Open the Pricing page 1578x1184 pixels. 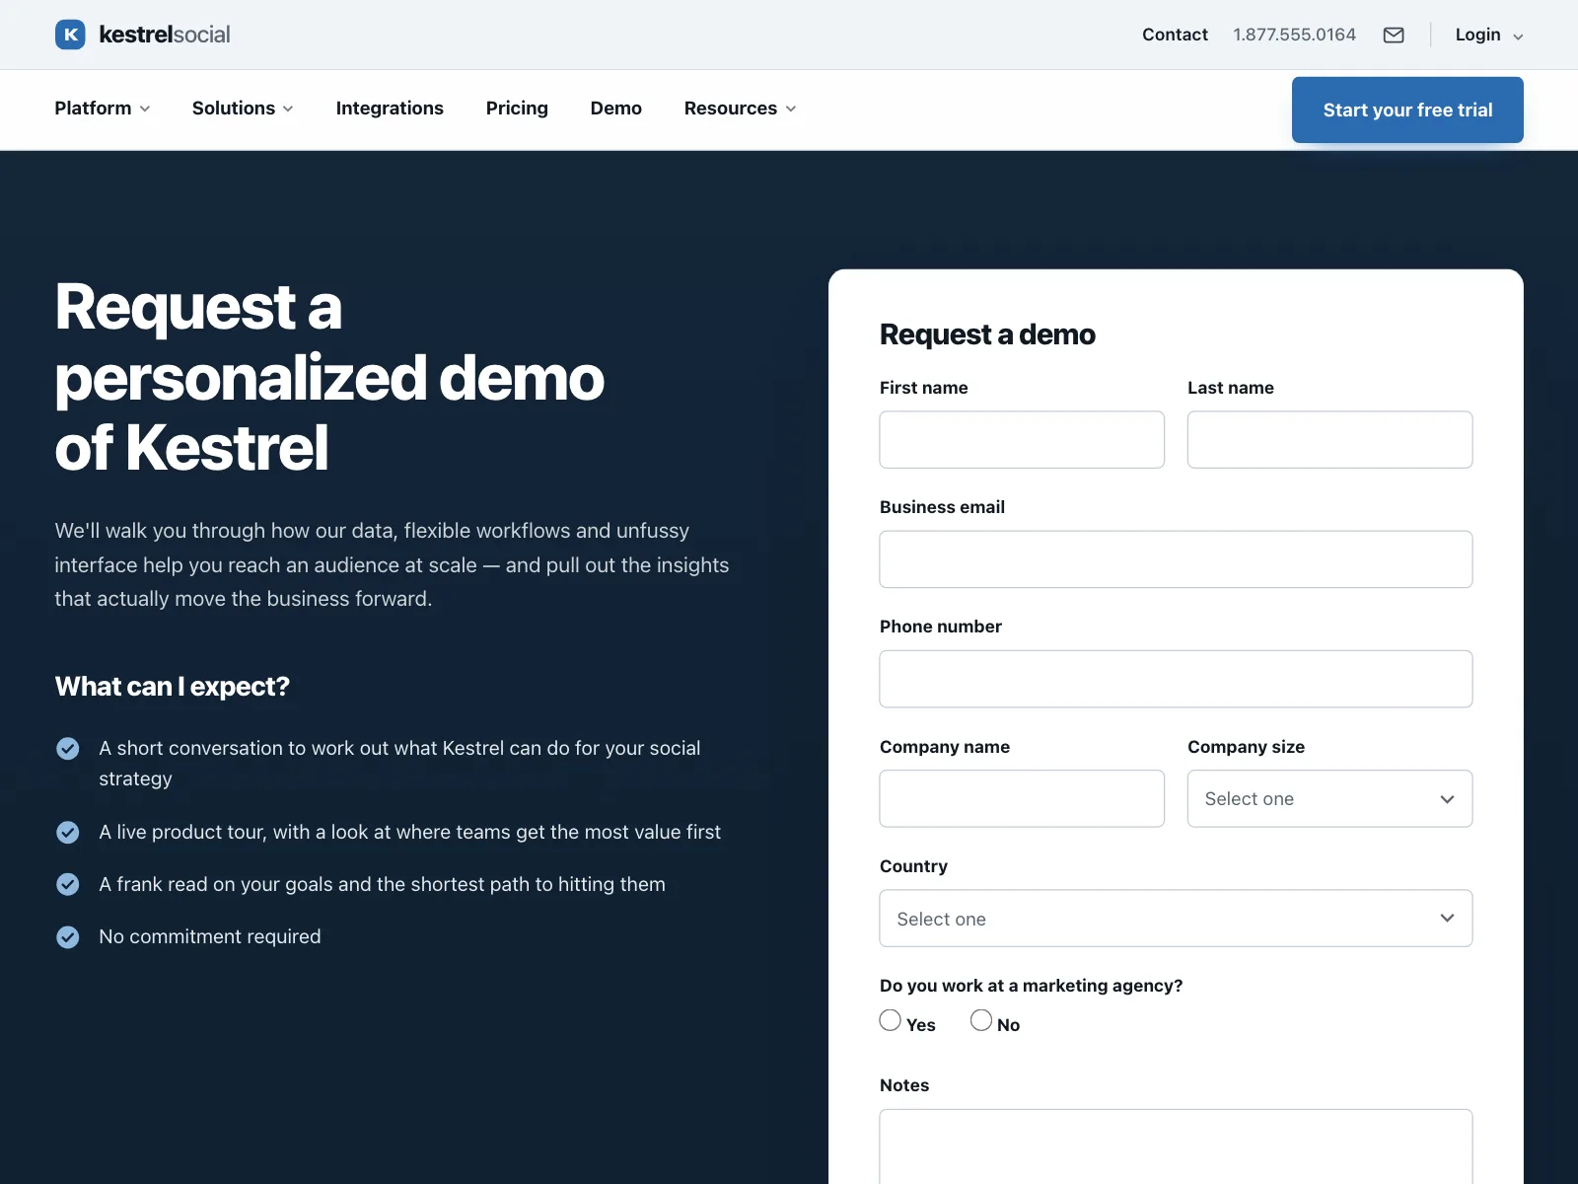(517, 109)
